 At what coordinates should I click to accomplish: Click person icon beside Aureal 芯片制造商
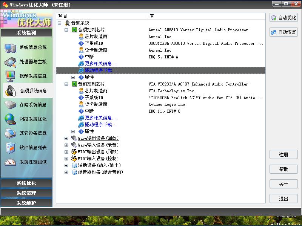[x=81, y=37]
